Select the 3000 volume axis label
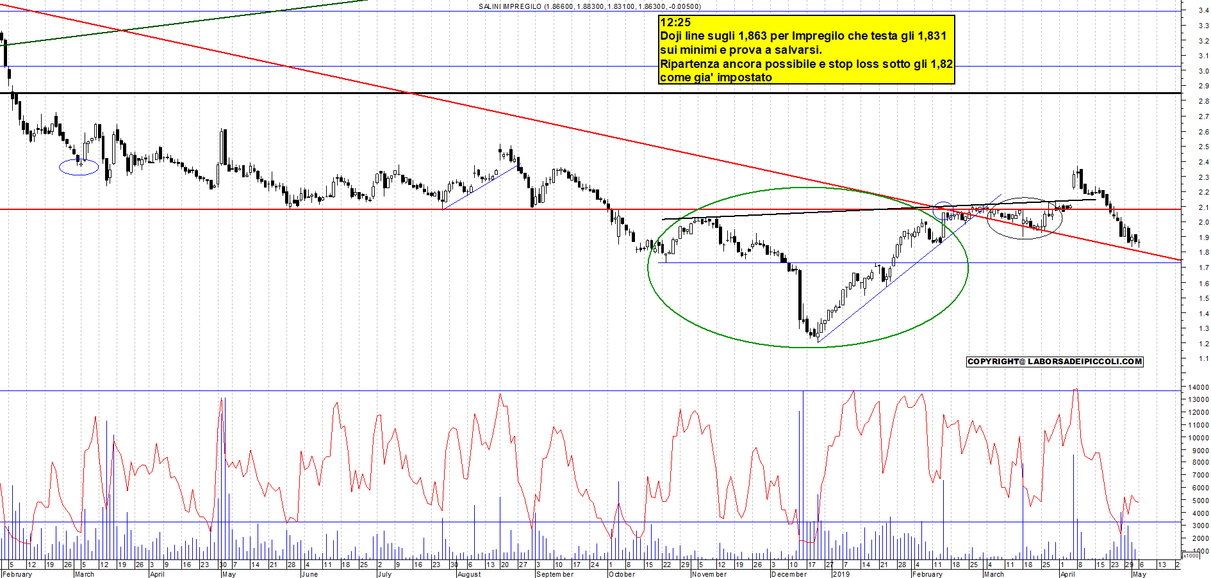 1201,526
